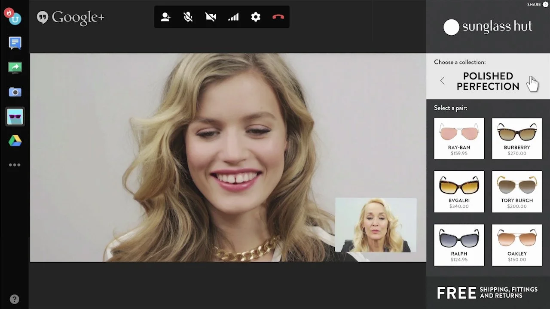The image size is (550, 309).
Task: Toggle the camera off button
Action: click(211, 17)
